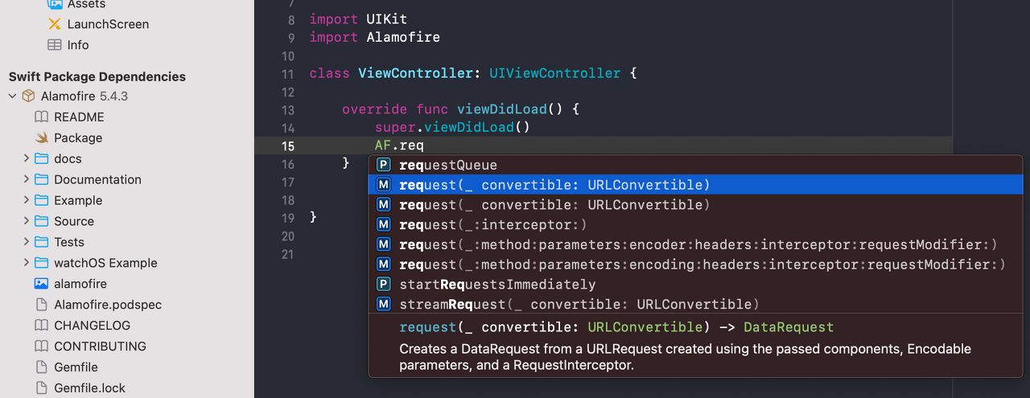The image size is (1030, 398).
Task: Expand the Source folder
Action: pos(27,222)
